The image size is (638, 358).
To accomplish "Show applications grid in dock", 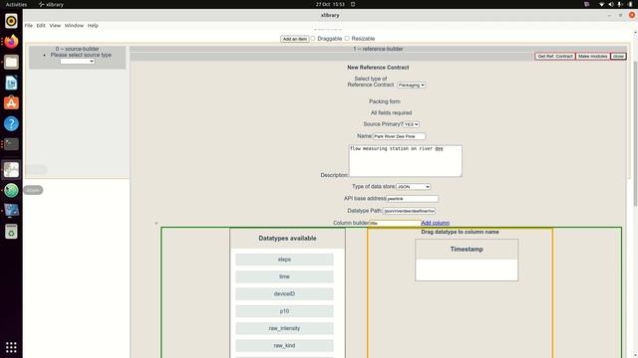I will pyautogui.click(x=11, y=347).
